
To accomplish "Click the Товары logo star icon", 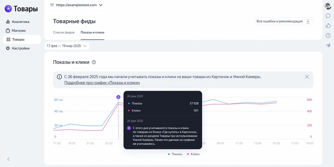I will point(8,9).
